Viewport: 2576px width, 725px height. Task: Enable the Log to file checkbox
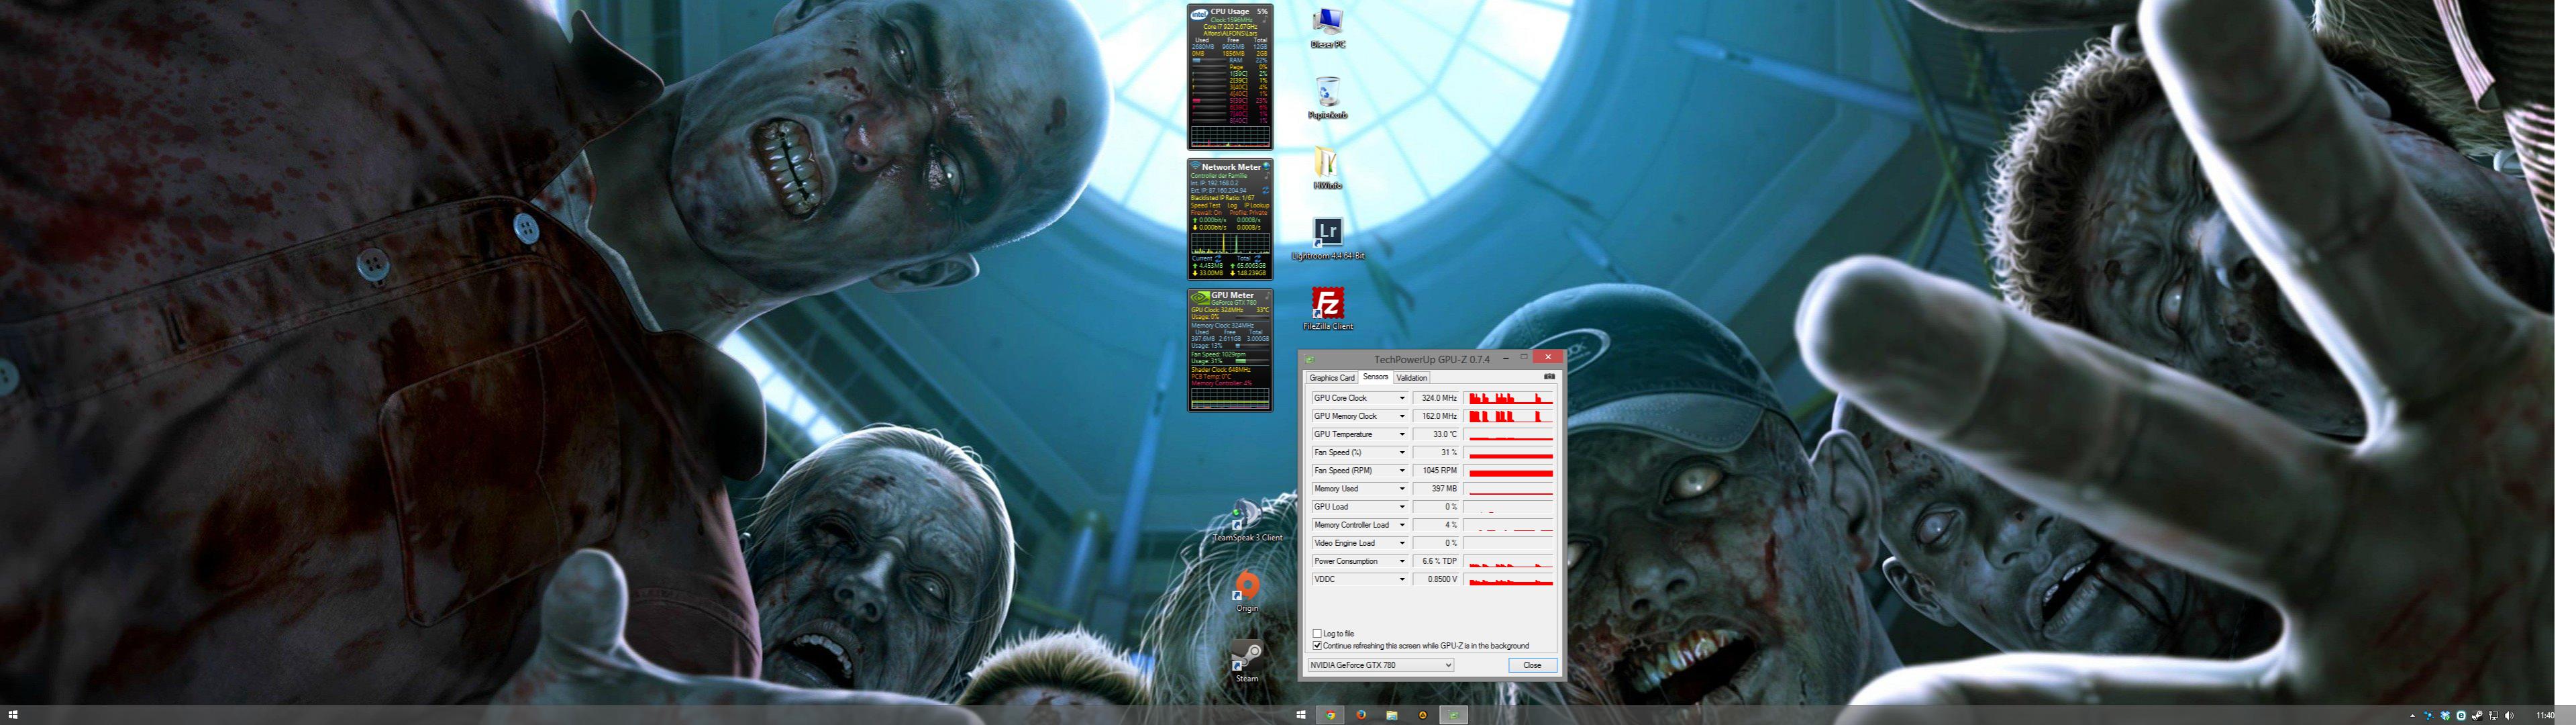click(1317, 633)
